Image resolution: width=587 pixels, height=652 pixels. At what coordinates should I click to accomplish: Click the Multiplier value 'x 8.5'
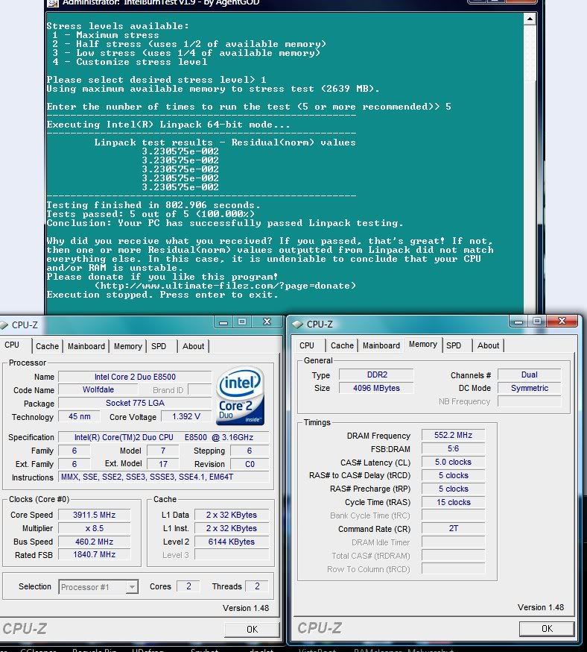coord(95,528)
